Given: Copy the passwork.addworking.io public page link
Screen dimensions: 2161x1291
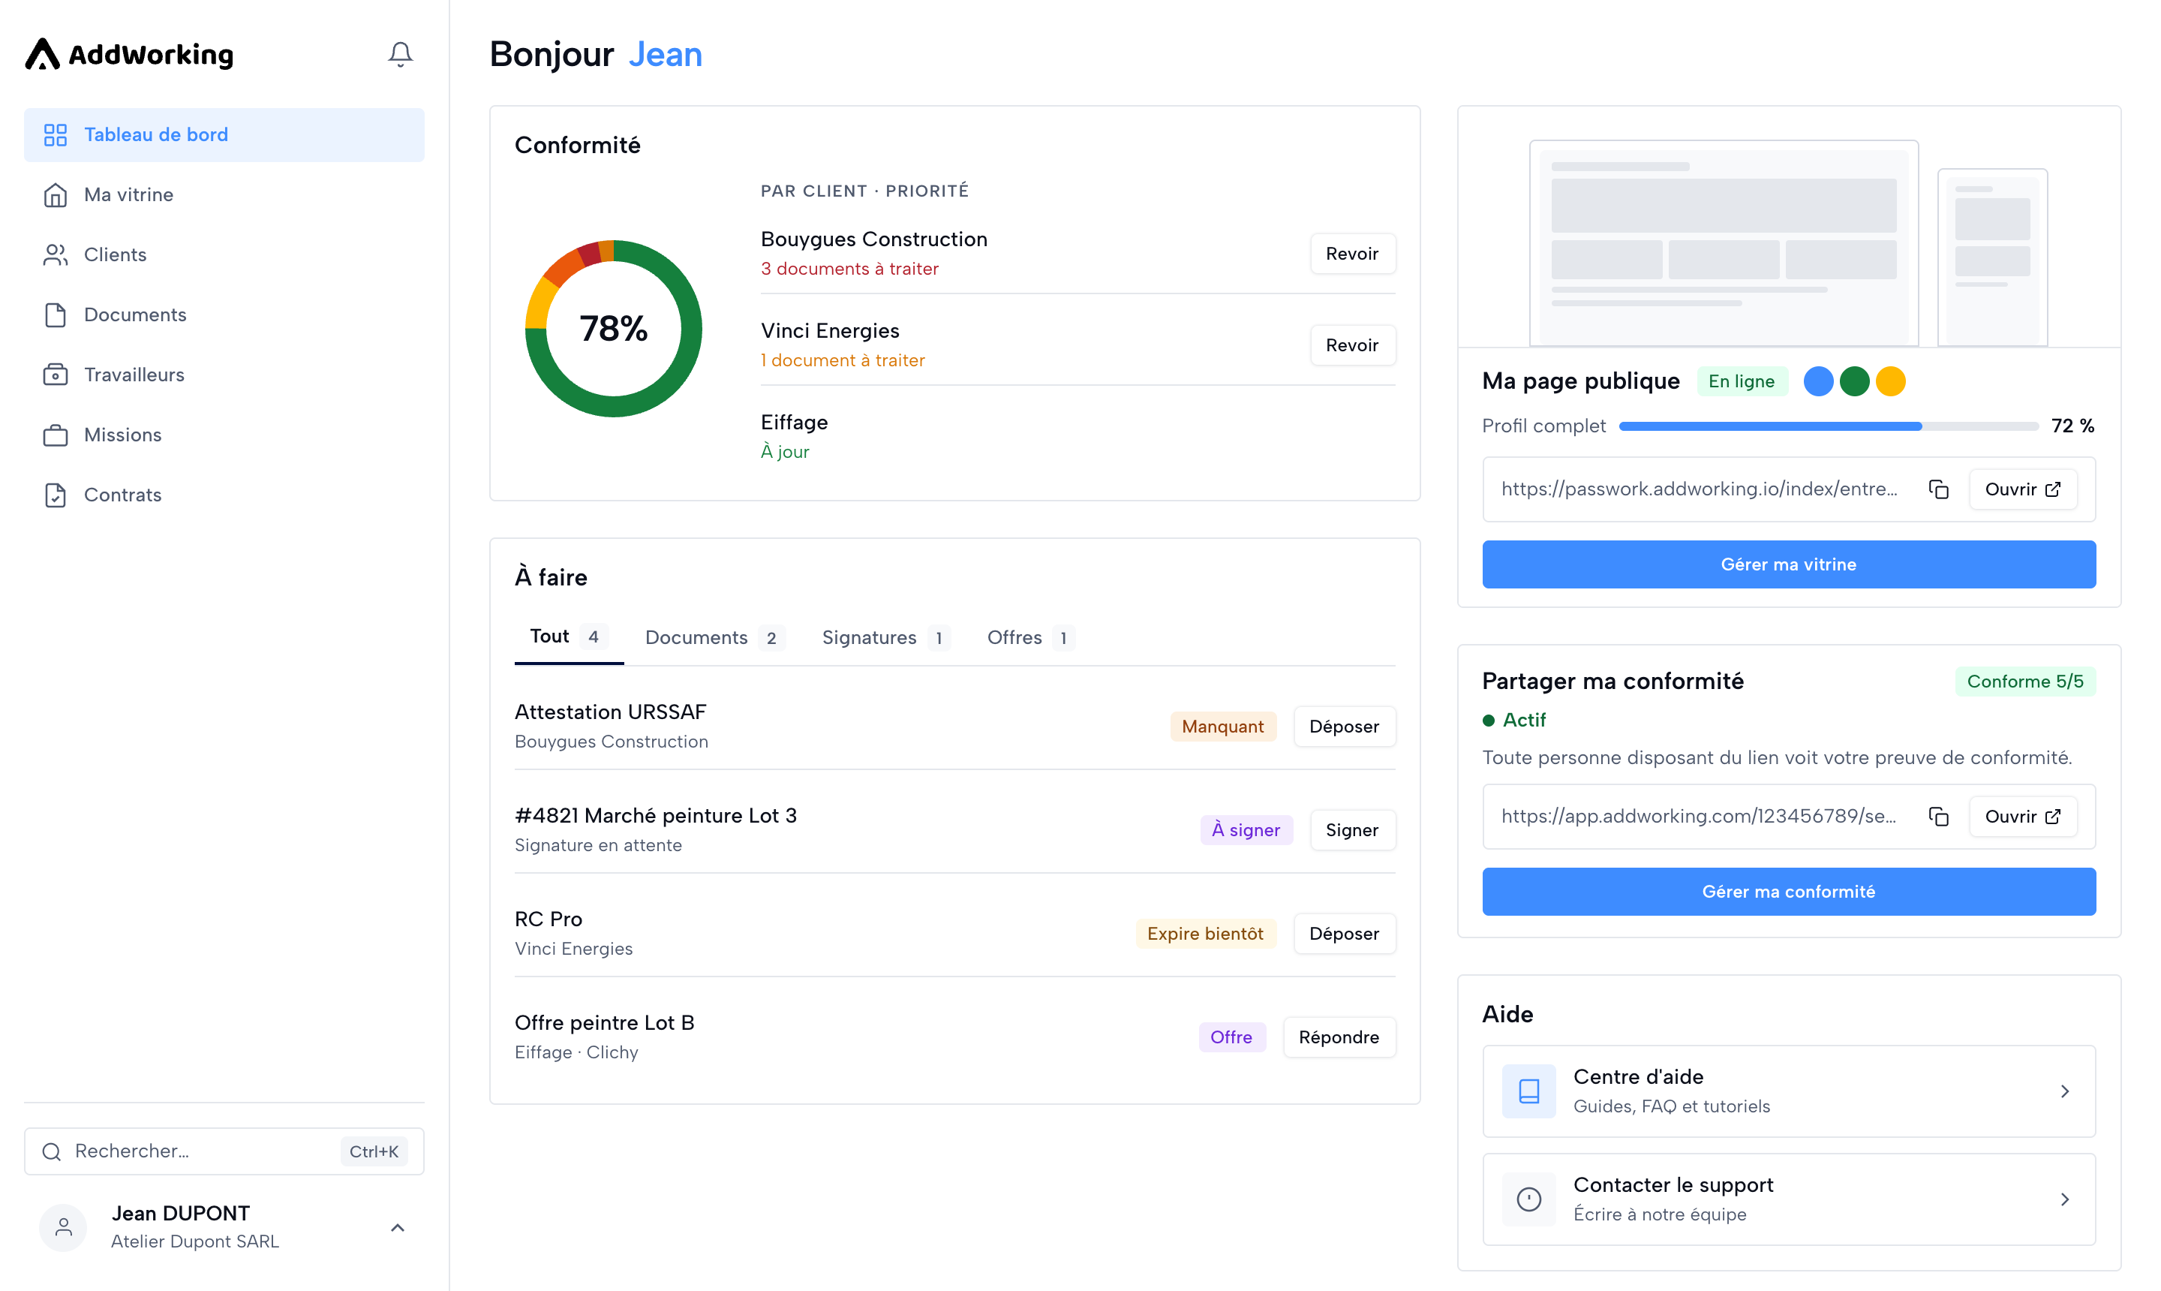Looking at the screenshot, I should point(1938,489).
